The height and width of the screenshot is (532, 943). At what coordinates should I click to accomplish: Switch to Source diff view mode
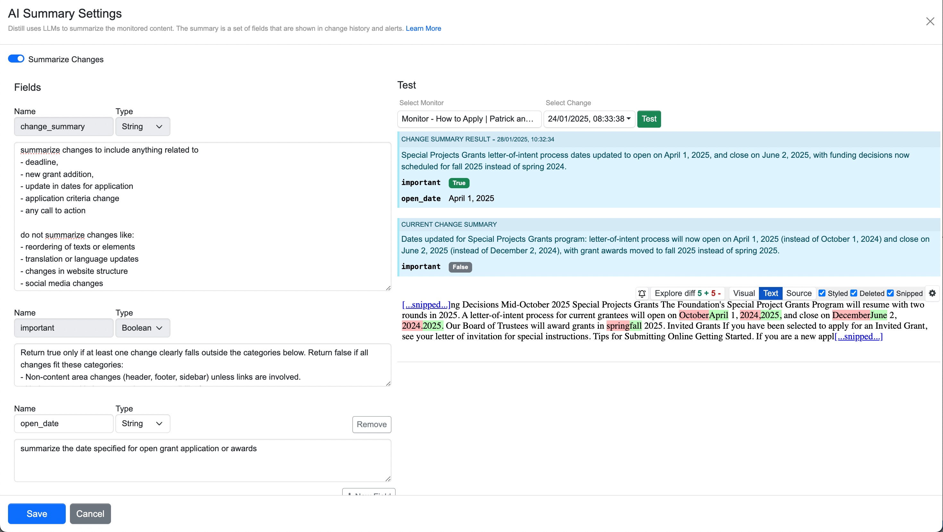pos(798,293)
